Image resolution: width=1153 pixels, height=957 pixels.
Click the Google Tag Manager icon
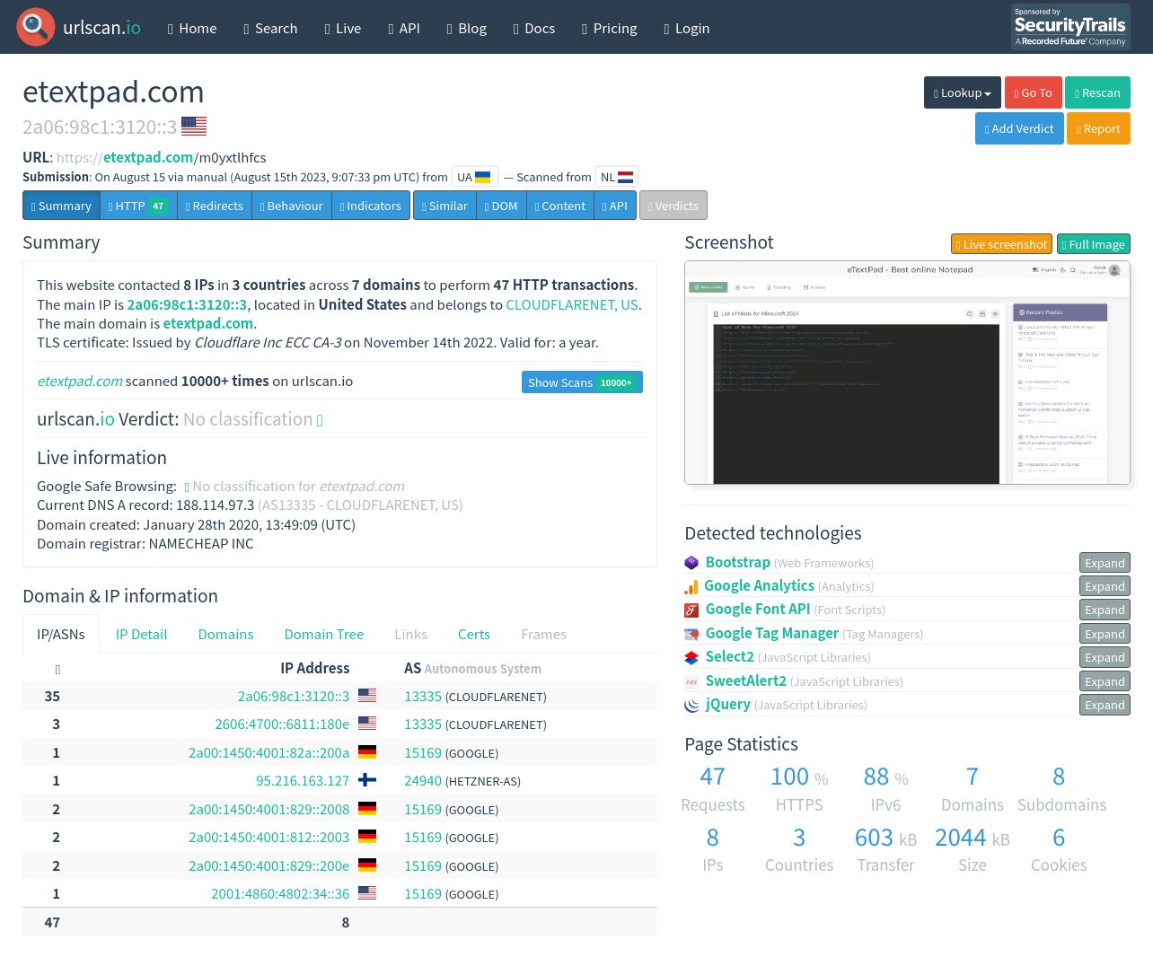tap(691, 634)
